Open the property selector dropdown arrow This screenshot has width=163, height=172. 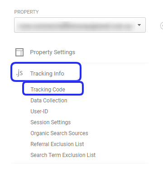pos(139,25)
